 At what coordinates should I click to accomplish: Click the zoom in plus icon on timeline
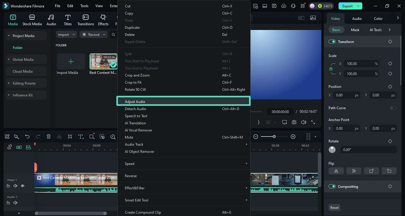tap(293, 137)
